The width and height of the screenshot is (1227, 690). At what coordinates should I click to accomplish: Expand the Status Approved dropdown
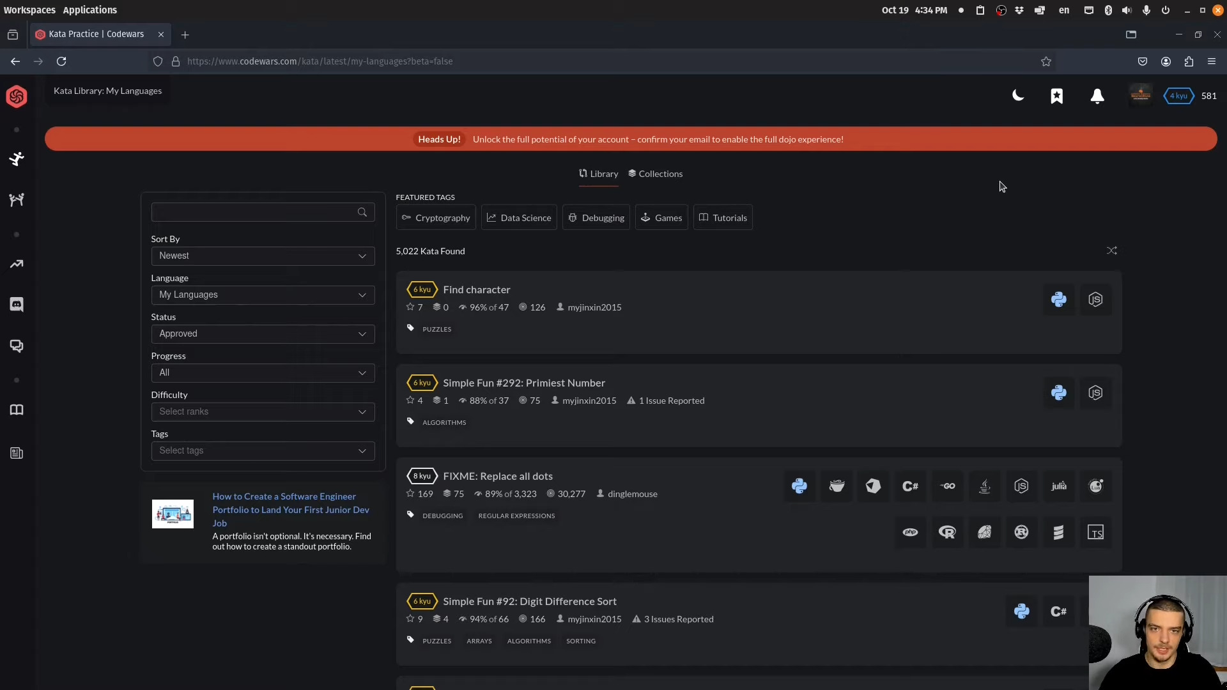263,334
